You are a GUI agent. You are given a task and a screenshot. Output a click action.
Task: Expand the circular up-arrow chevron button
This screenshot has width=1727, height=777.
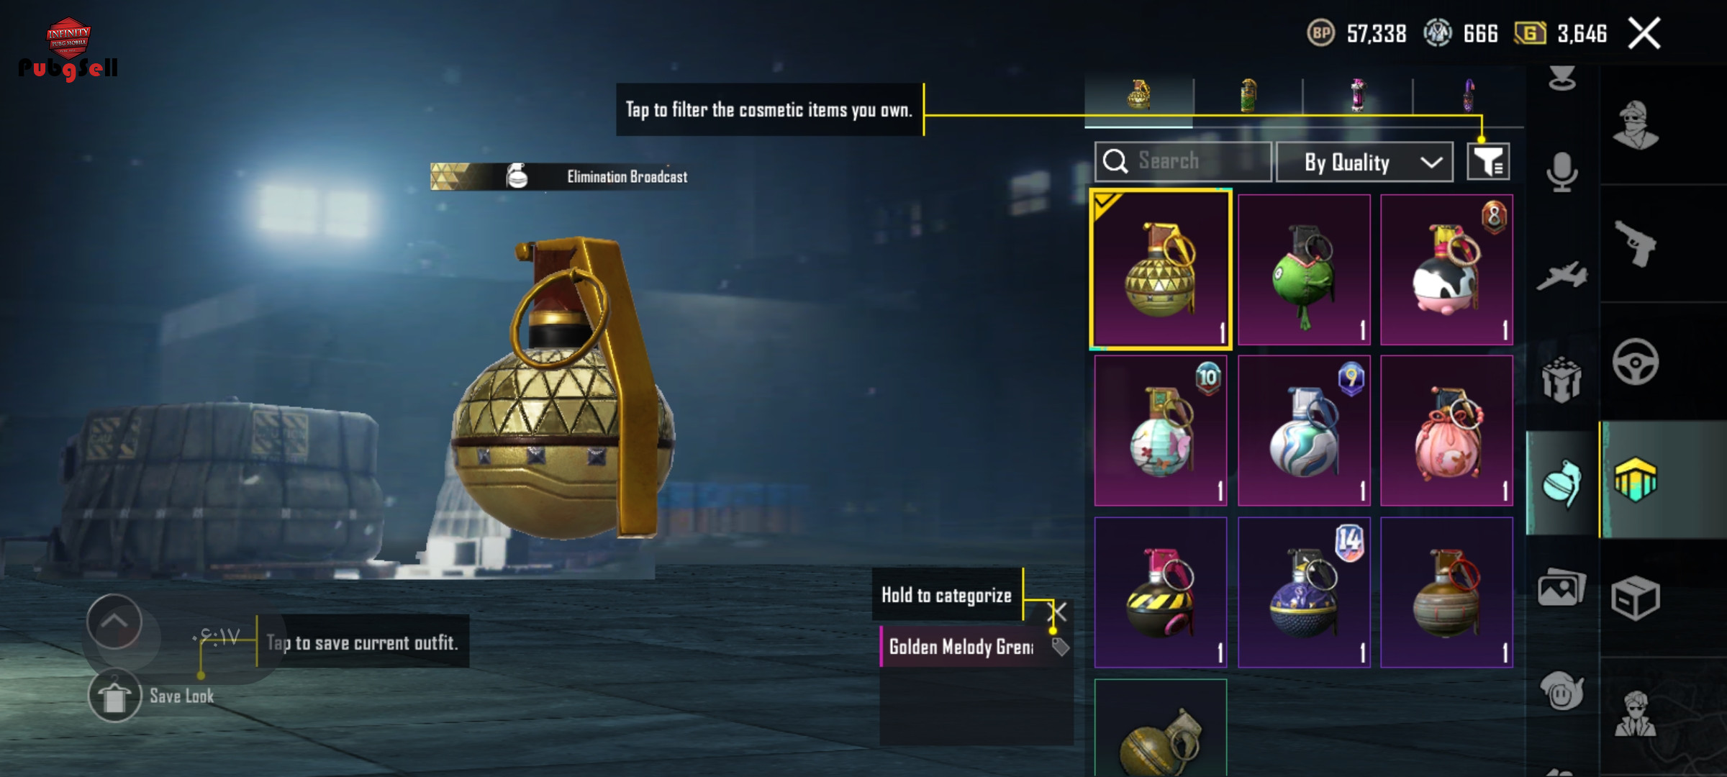point(114,622)
